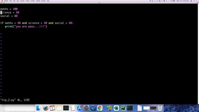Open the Session menu
This screenshot has width=199, height=112.
(22, 1)
